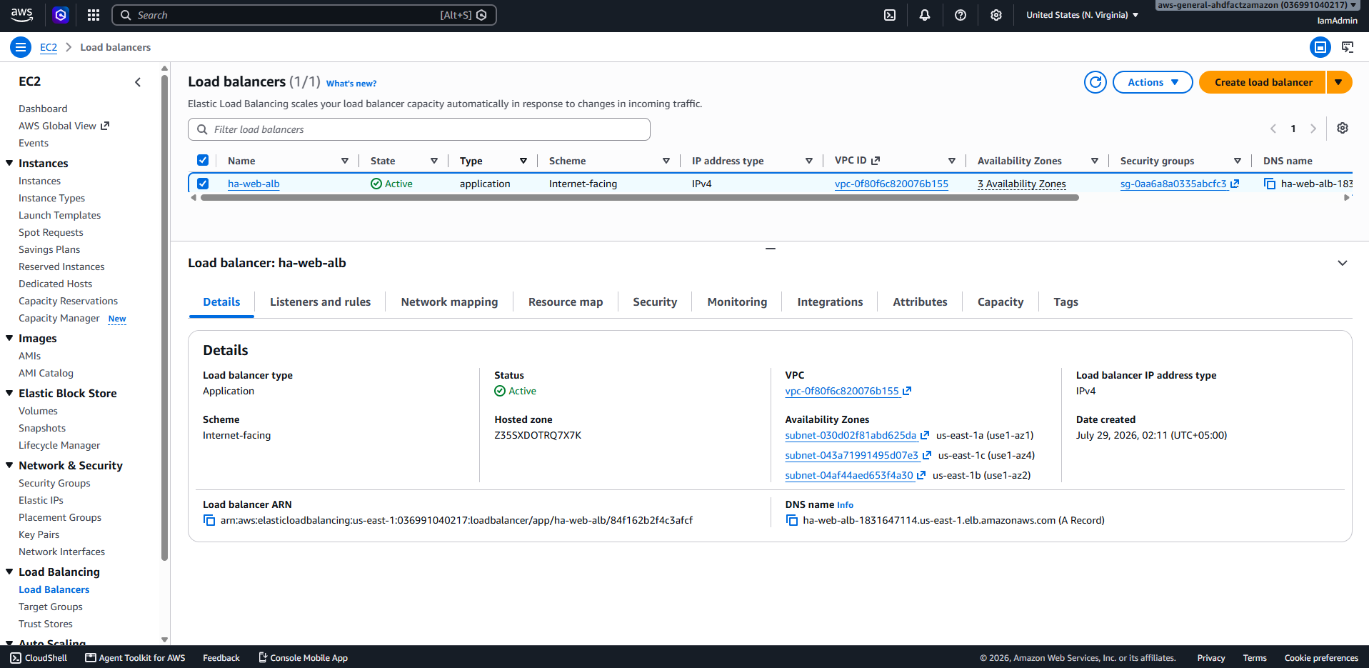Click the sidebar vertical scrollbar

(x=165, y=318)
